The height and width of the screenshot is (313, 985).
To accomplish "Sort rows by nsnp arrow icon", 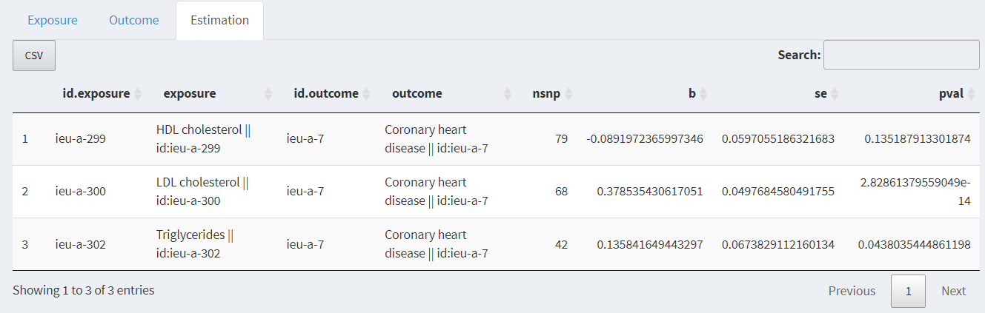I will 568,94.
